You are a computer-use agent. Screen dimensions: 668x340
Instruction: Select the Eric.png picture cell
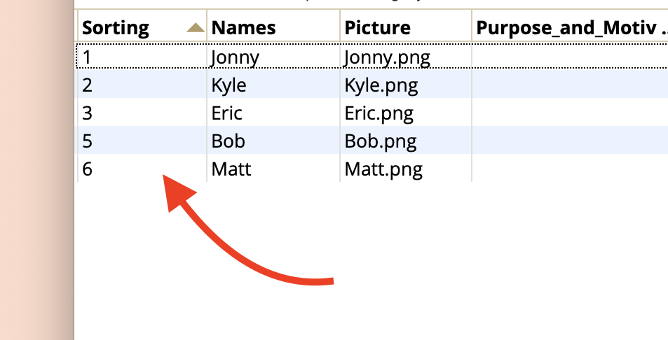[406, 112]
